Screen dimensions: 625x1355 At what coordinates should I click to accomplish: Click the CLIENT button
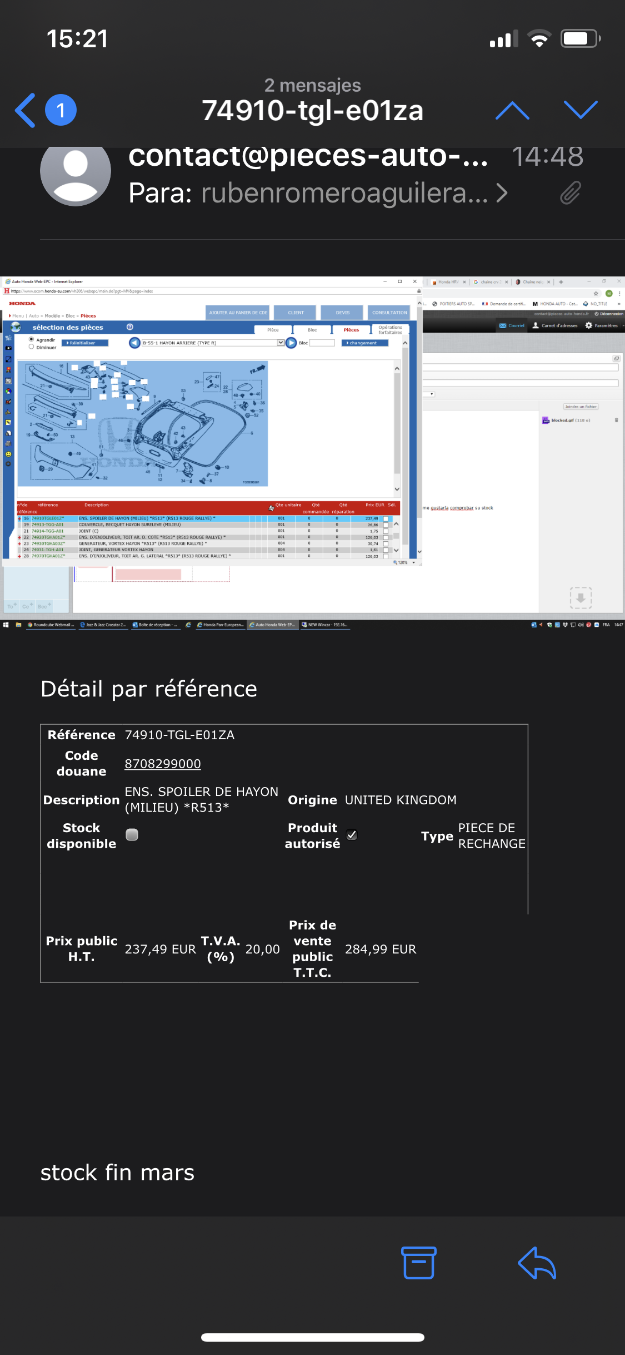click(x=296, y=313)
